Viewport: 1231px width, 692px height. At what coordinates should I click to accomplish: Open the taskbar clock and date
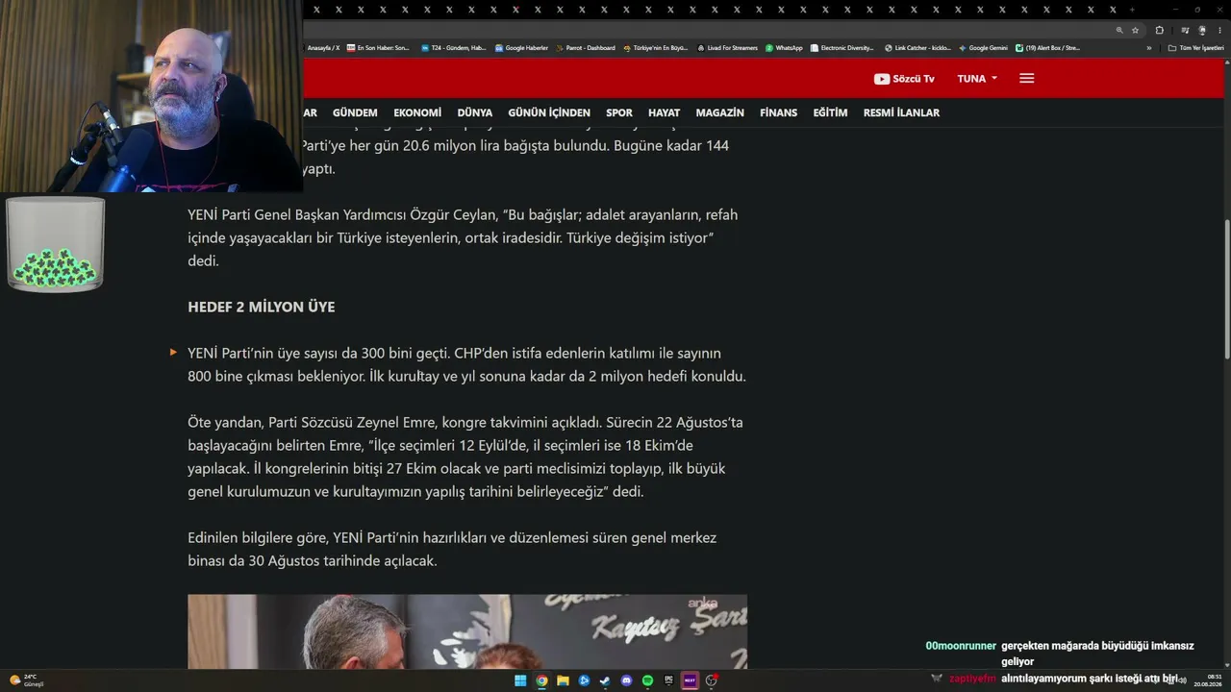tap(1208, 680)
